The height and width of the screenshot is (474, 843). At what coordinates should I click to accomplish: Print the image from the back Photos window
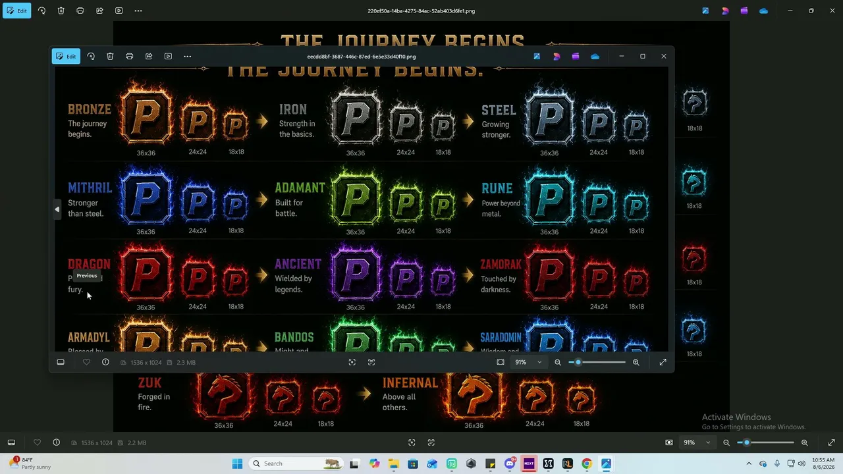click(x=80, y=11)
